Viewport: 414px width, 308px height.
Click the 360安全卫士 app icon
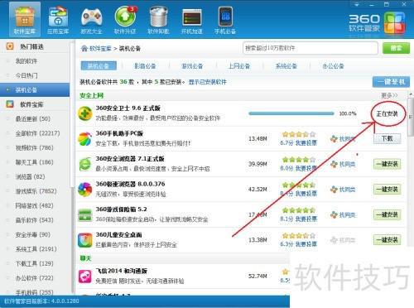tap(85, 113)
